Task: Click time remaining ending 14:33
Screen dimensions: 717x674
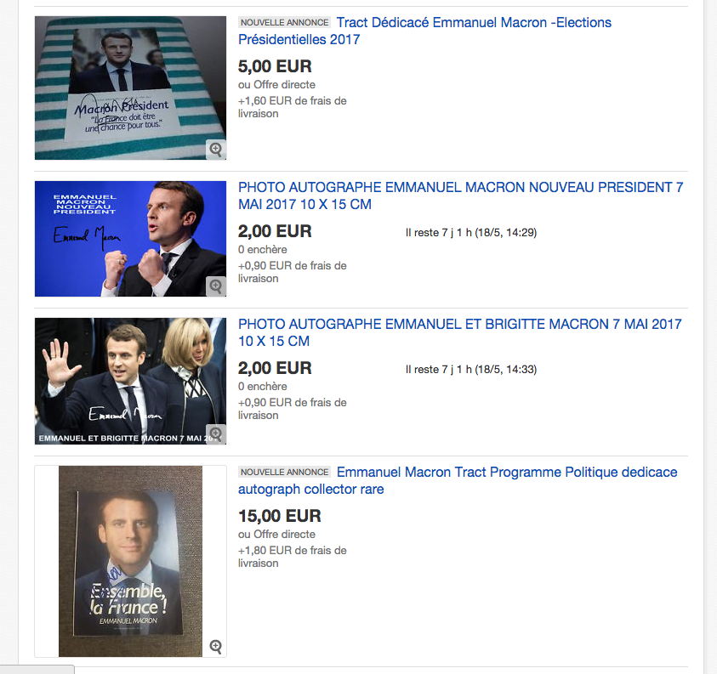Action: pos(471,369)
